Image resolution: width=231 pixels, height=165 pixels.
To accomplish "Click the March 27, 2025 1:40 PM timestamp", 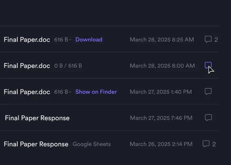I will 160,92.
